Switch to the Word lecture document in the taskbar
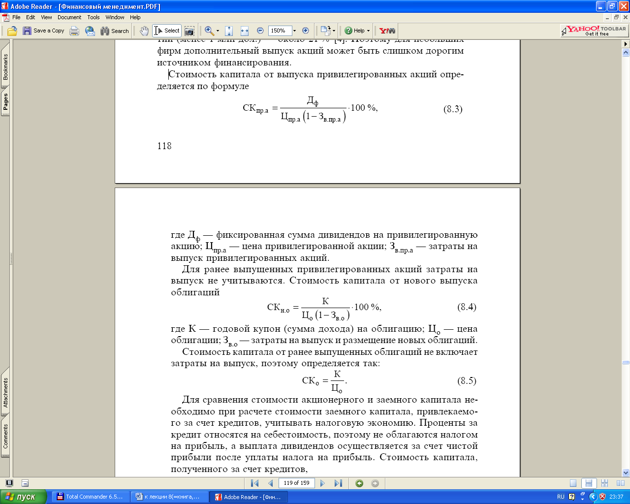 [x=169, y=497]
